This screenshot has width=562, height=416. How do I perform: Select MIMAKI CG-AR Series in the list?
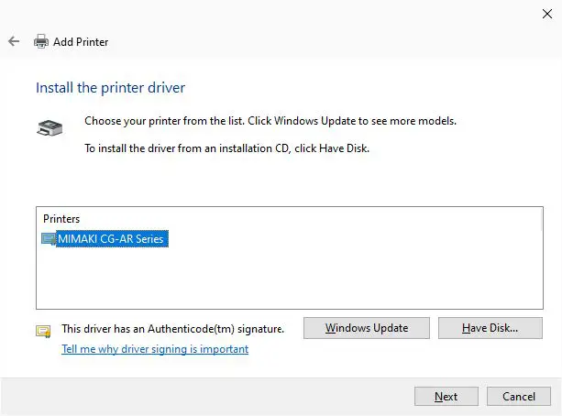111,239
